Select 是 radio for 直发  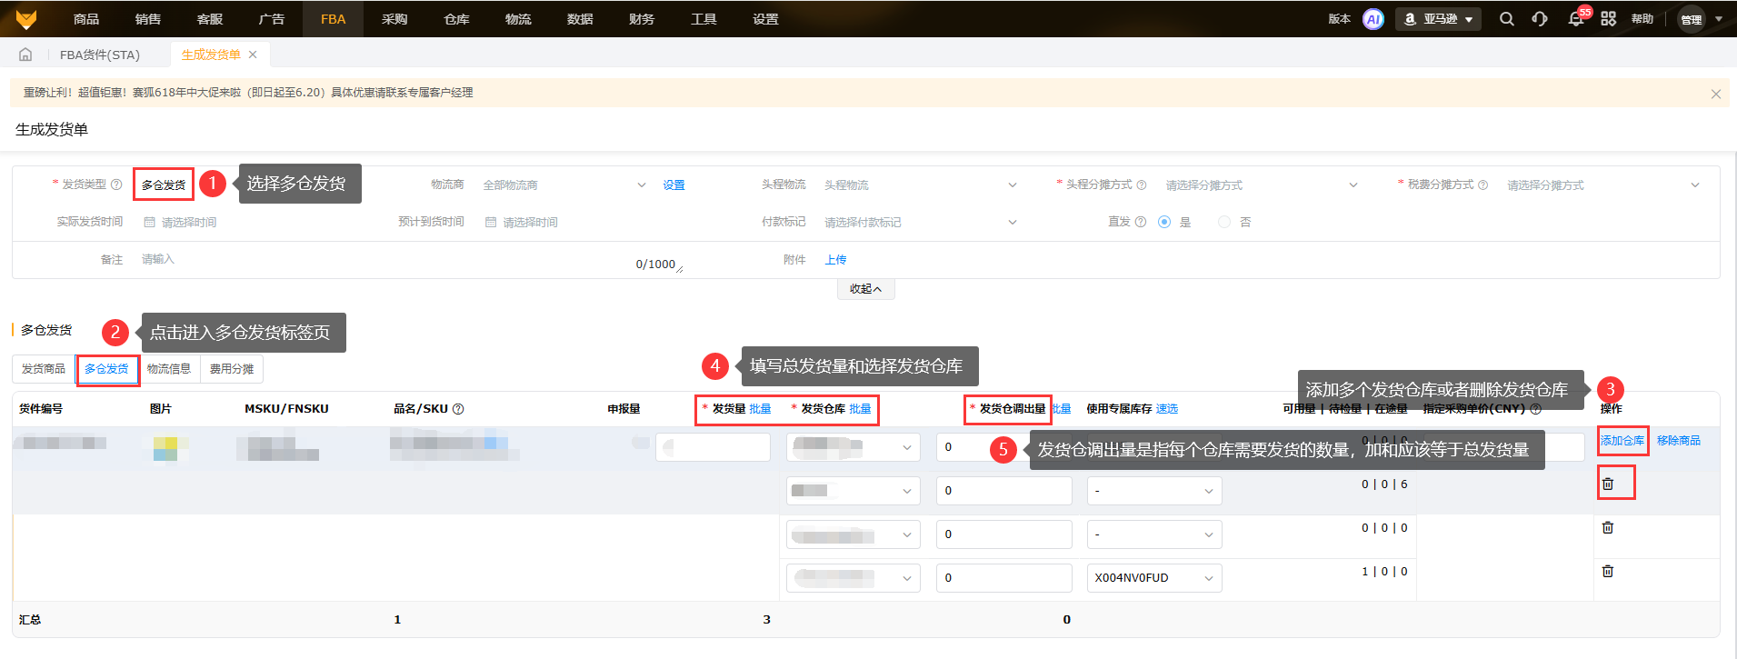click(x=1164, y=222)
